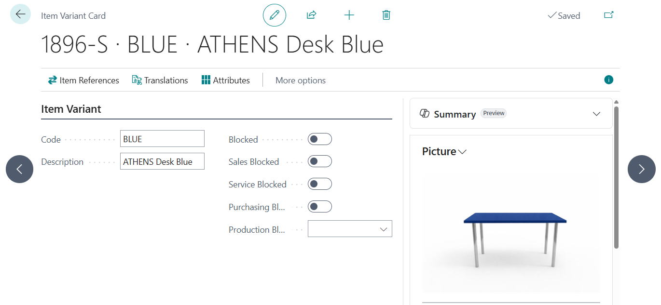
Task: Click the trash delete icon
Action: coord(386,15)
